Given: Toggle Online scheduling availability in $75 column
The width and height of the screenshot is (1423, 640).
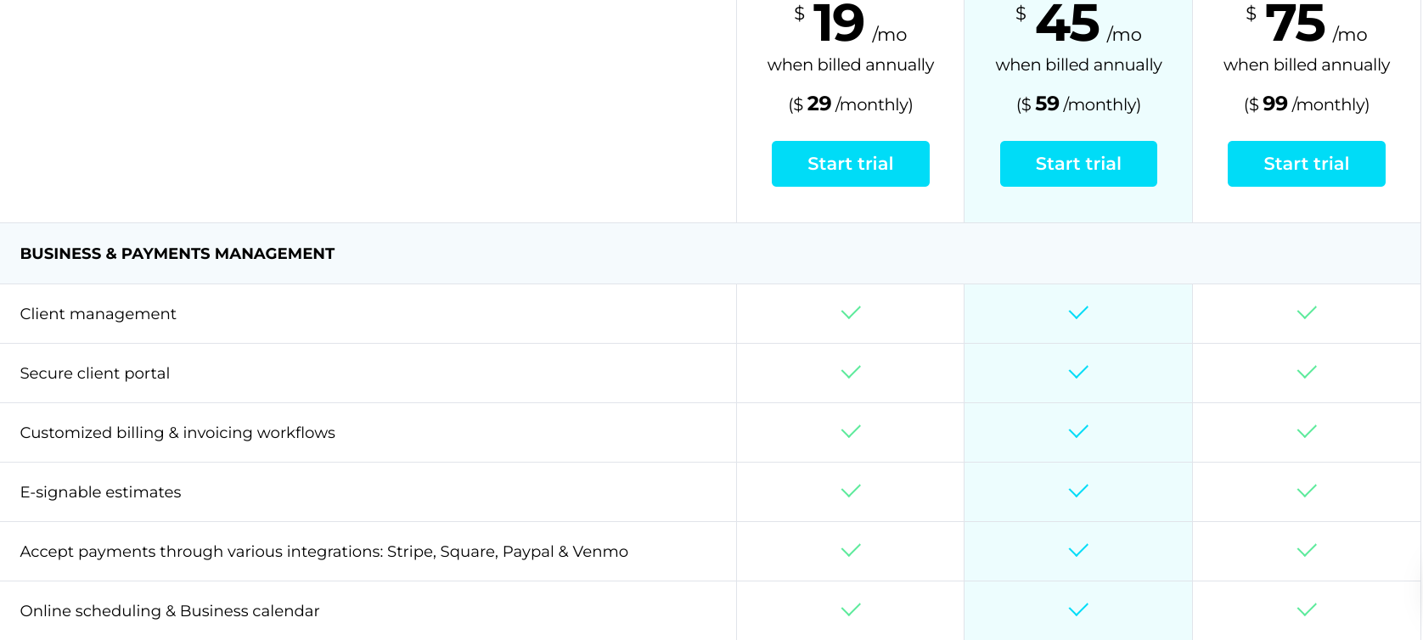Looking at the screenshot, I should click(x=1306, y=610).
